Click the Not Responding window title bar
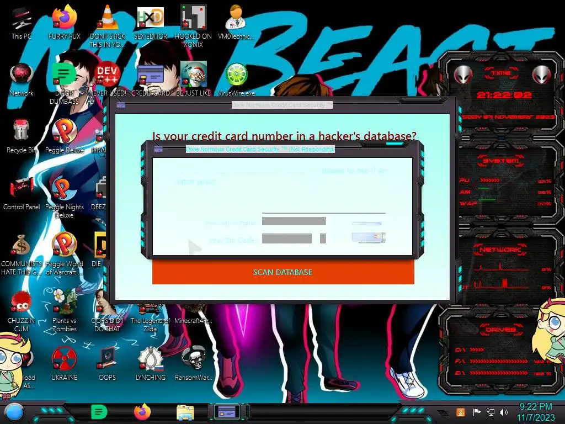565x424 pixels. tap(260, 149)
